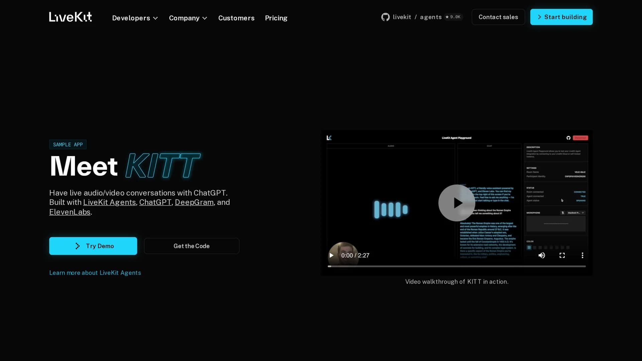Click the Contact sales button

point(498,17)
